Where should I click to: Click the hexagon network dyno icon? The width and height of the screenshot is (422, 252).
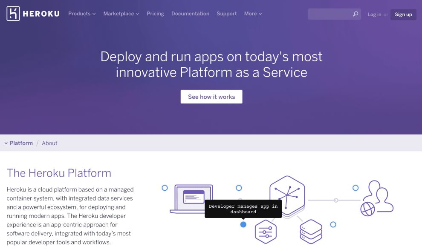pyautogui.click(x=287, y=196)
